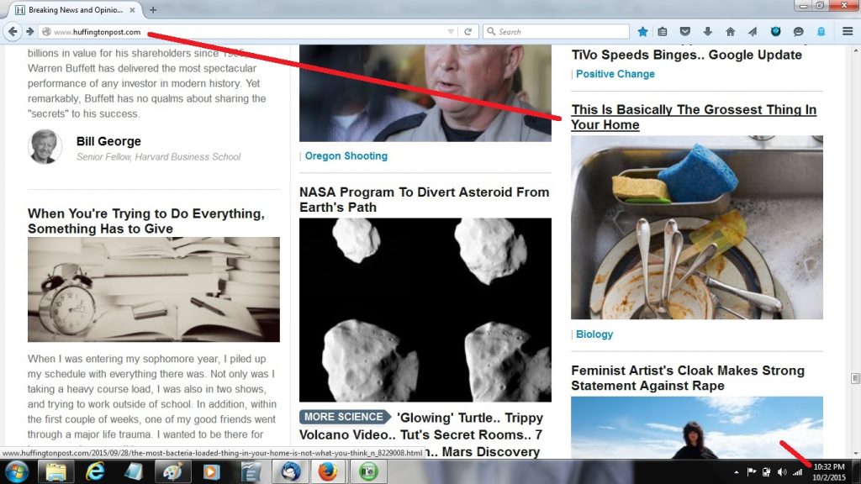Viewport: 861px width, 484px height.
Task: Open 'This Is Basically The Grossest Thing' headline
Action: point(694,117)
